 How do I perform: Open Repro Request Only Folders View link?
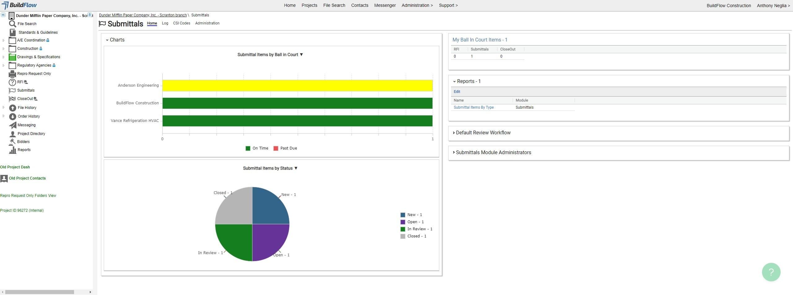(x=28, y=196)
